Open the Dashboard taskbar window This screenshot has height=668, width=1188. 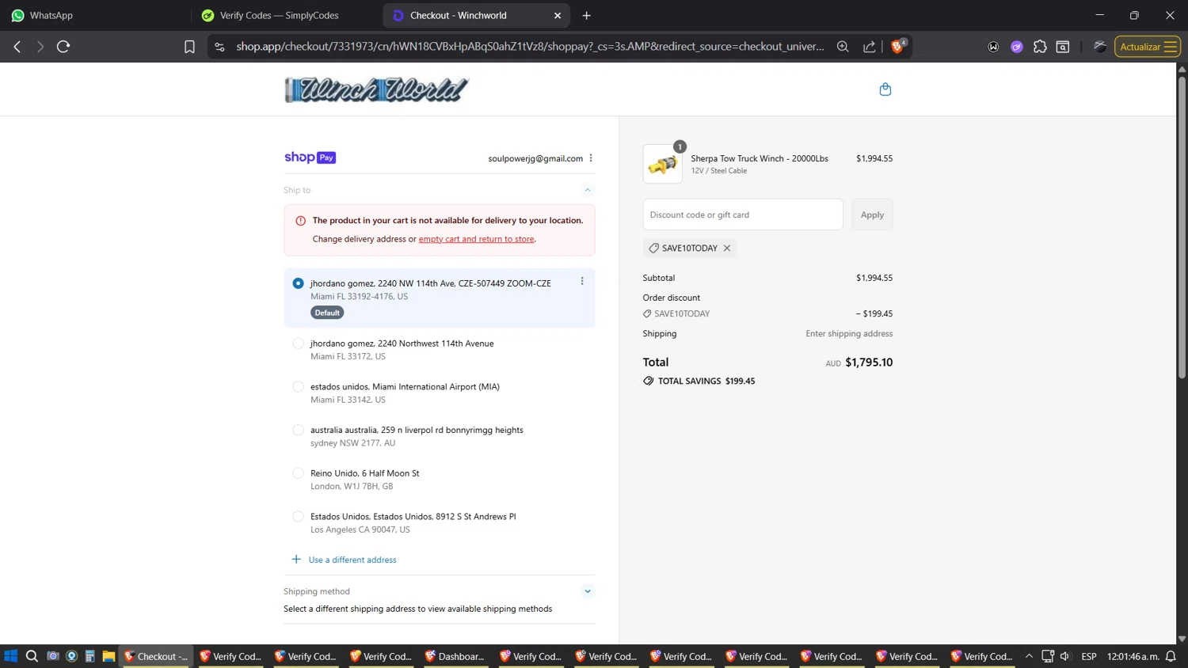pyautogui.click(x=455, y=656)
